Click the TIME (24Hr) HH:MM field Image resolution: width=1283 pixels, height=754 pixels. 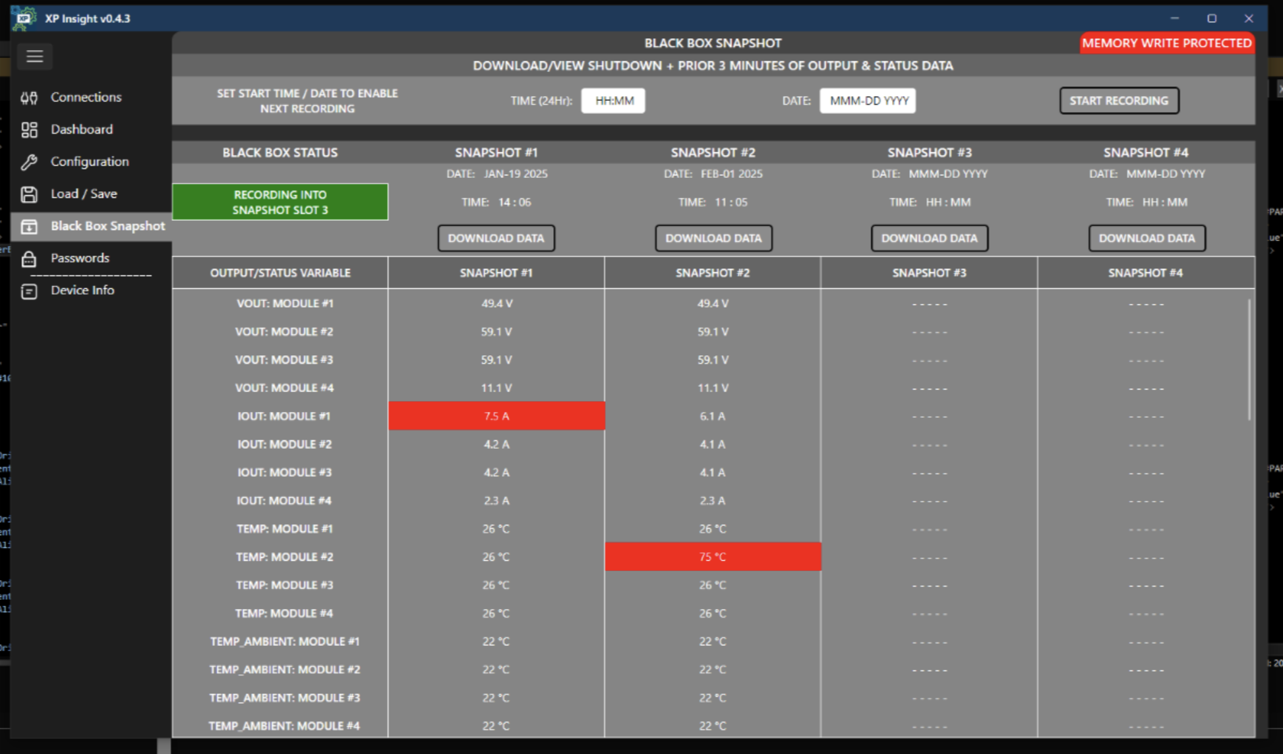point(613,101)
